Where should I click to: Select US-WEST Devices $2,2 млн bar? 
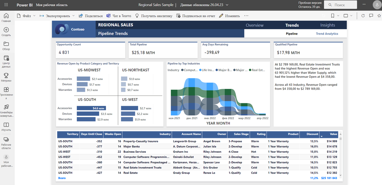pyautogui.click(x=128, y=114)
